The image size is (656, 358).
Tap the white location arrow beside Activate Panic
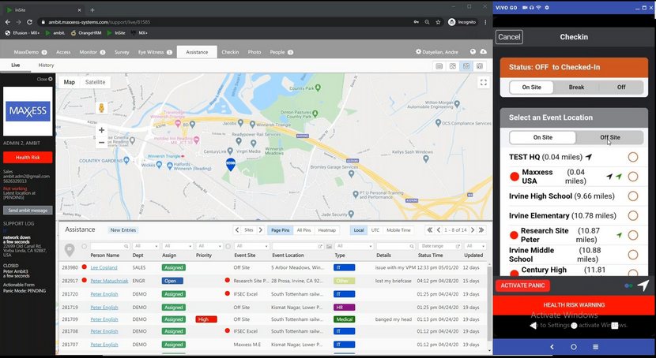pyautogui.click(x=643, y=285)
